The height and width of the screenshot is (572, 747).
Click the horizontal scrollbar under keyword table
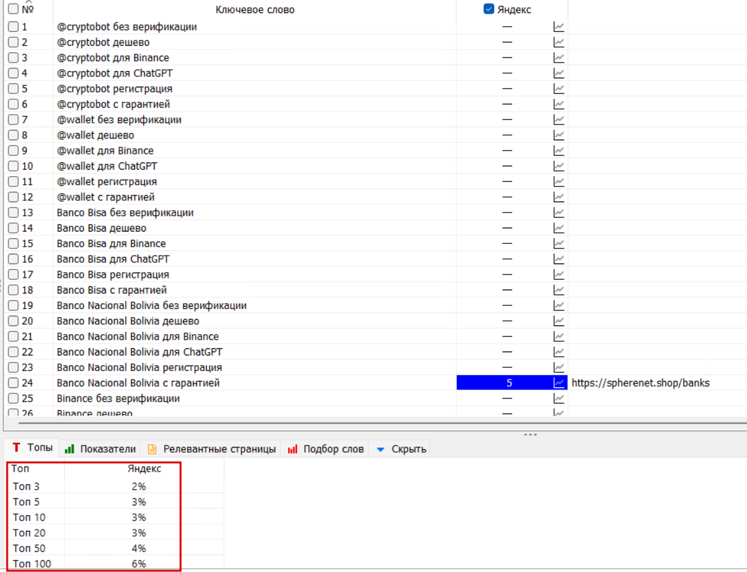(381, 423)
